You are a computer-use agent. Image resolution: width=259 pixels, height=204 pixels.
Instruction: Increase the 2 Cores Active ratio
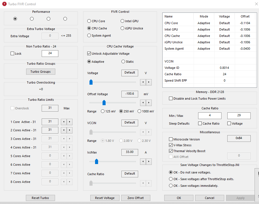click(69, 130)
